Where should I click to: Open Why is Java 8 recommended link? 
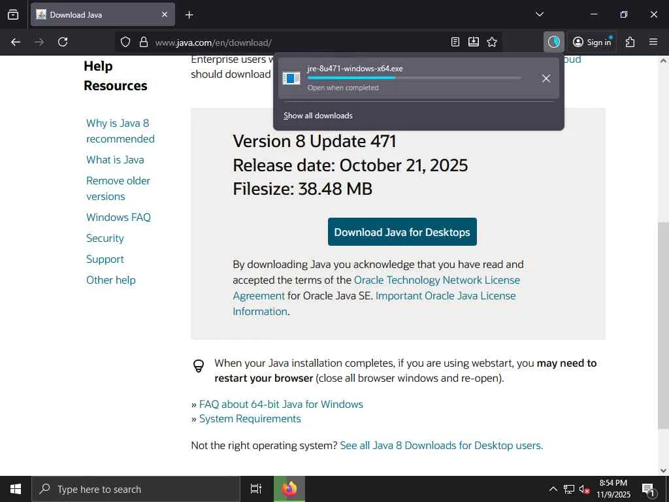click(x=120, y=131)
